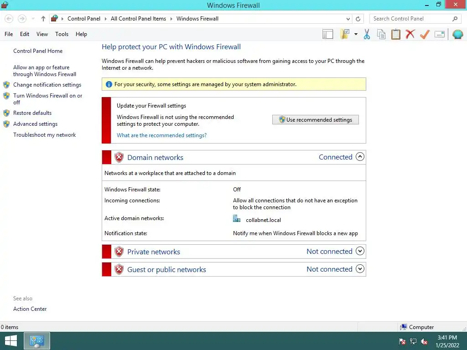Click the orange checkmark Properties icon
467x350 pixels.
[x=425, y=34]
